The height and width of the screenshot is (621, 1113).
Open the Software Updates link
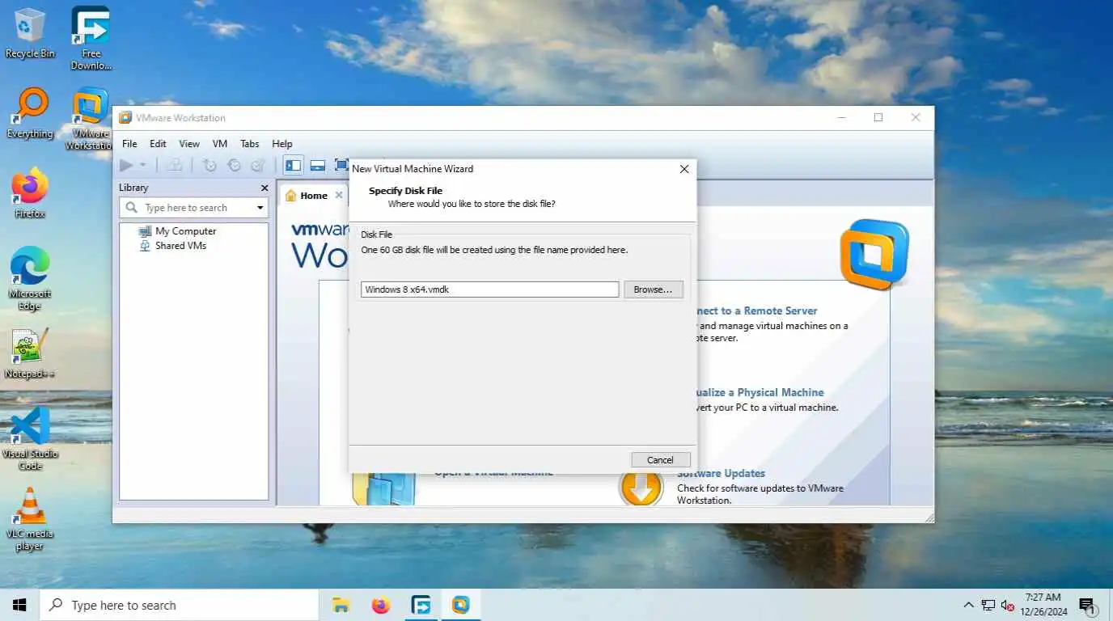(721, 473)
